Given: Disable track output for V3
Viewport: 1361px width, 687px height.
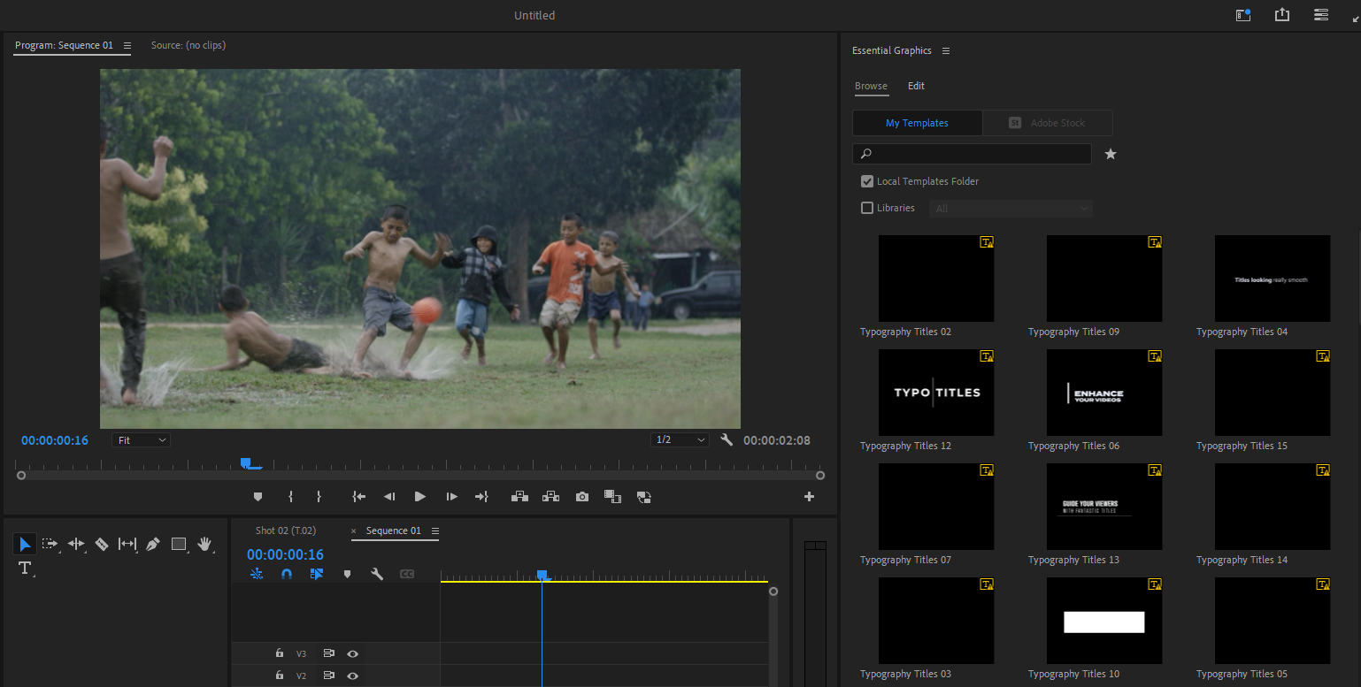Looking at the screenshot, I should coord(352,653).
